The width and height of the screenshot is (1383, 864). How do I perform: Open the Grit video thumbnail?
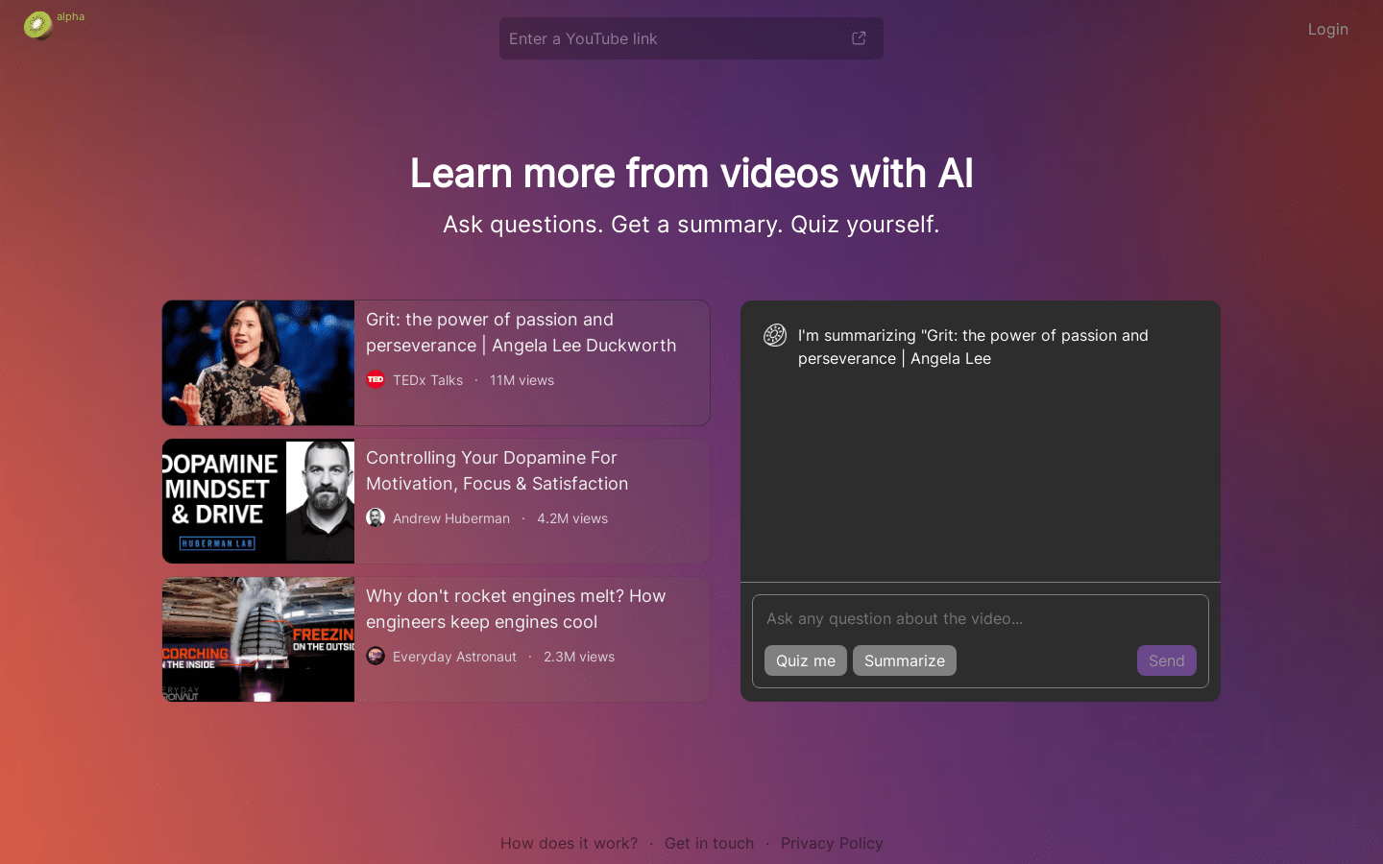click(258, 363)
